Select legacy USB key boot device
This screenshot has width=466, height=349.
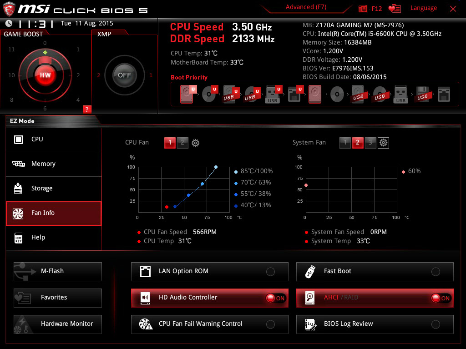pos(400,95)
